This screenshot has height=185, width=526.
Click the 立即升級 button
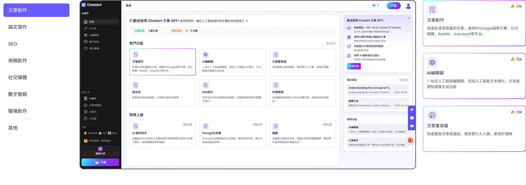(x=354, y=66)
